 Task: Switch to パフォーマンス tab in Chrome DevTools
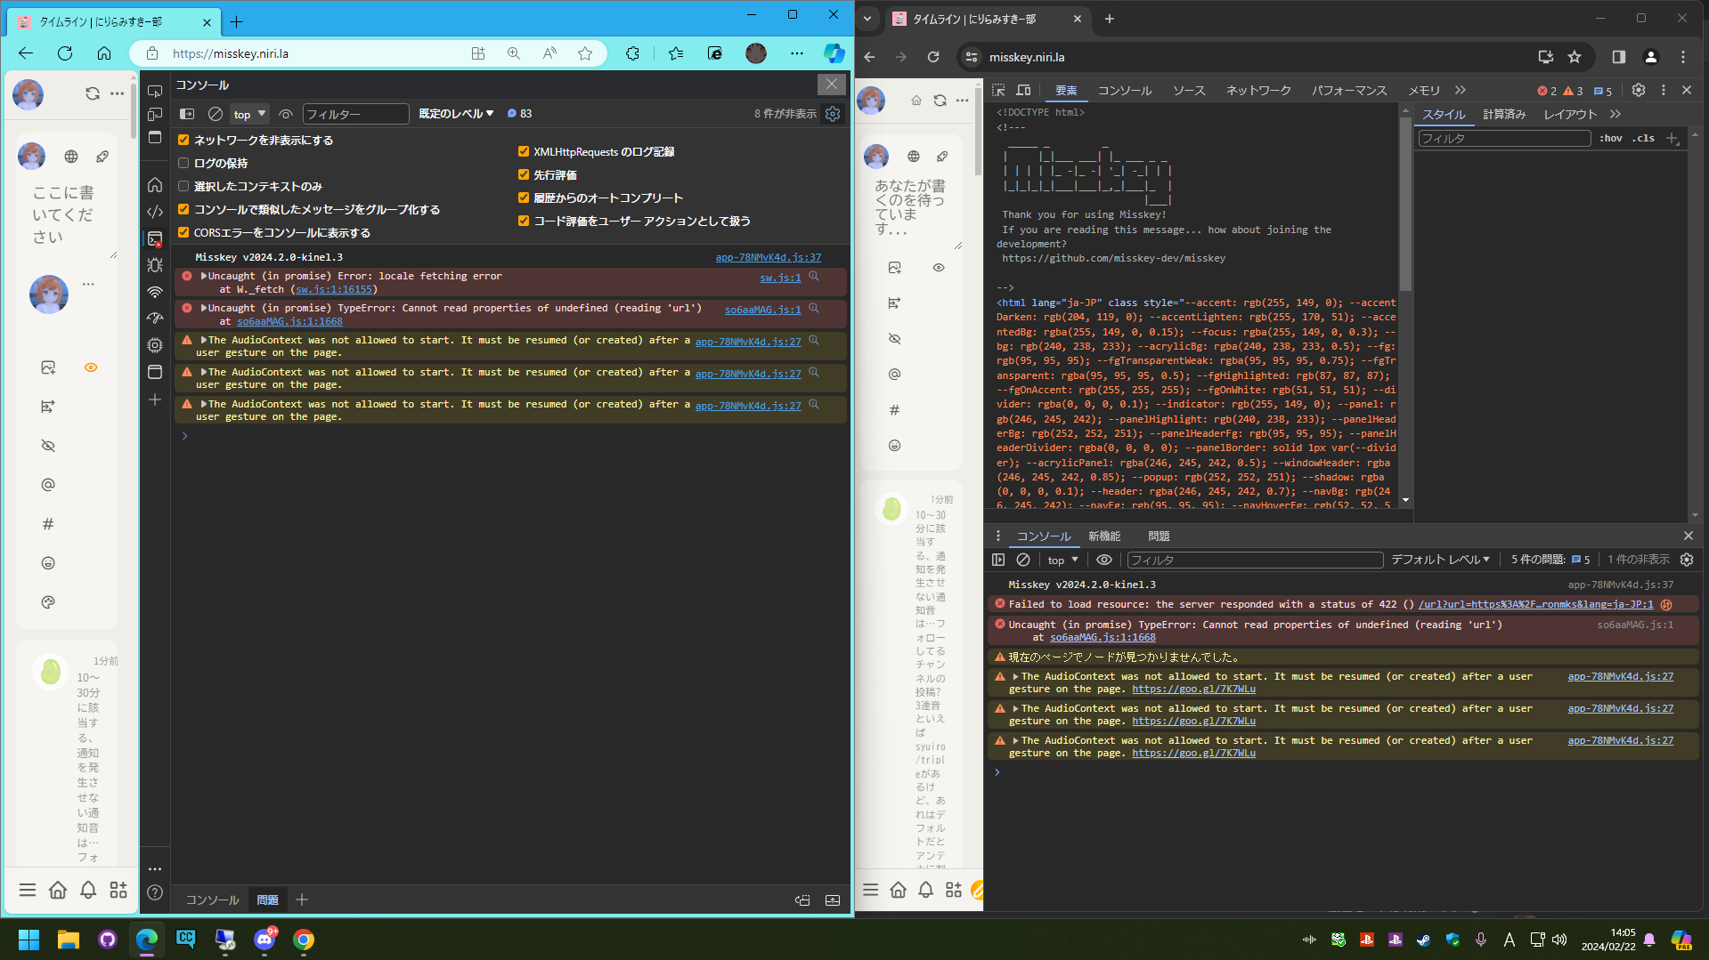1349,90
